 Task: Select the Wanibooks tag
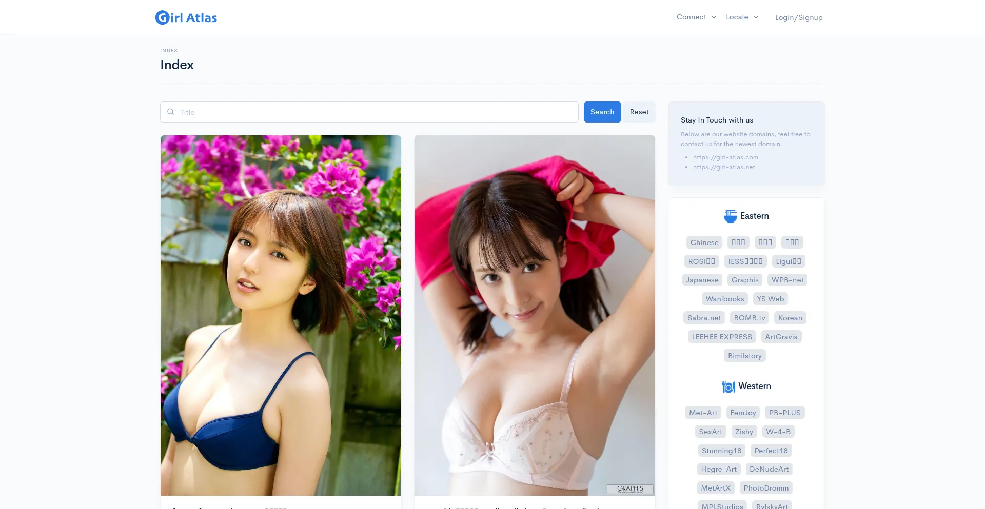pyautogui.click(x=725, y=299)
